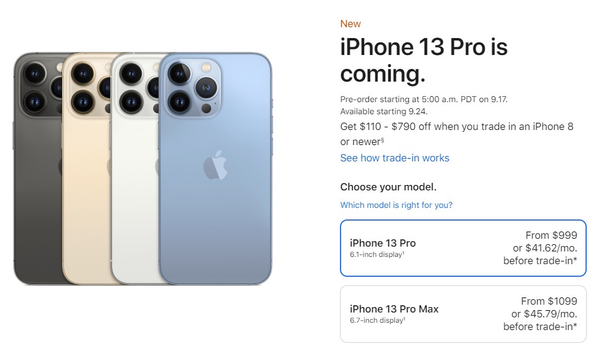Viewport: 597px width, 350px height.
Task: Click the Apple logo on the blue iPhone
Action: pyautogui.click(x=215, y=165)
